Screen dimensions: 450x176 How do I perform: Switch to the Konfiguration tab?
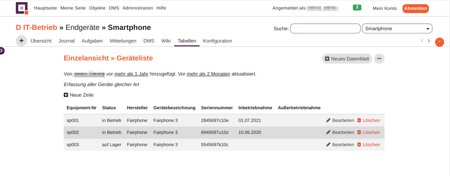coord(217,41)
